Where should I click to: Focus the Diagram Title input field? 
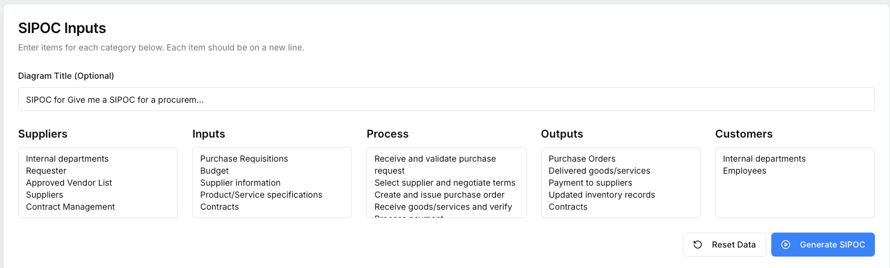point(447,99)
